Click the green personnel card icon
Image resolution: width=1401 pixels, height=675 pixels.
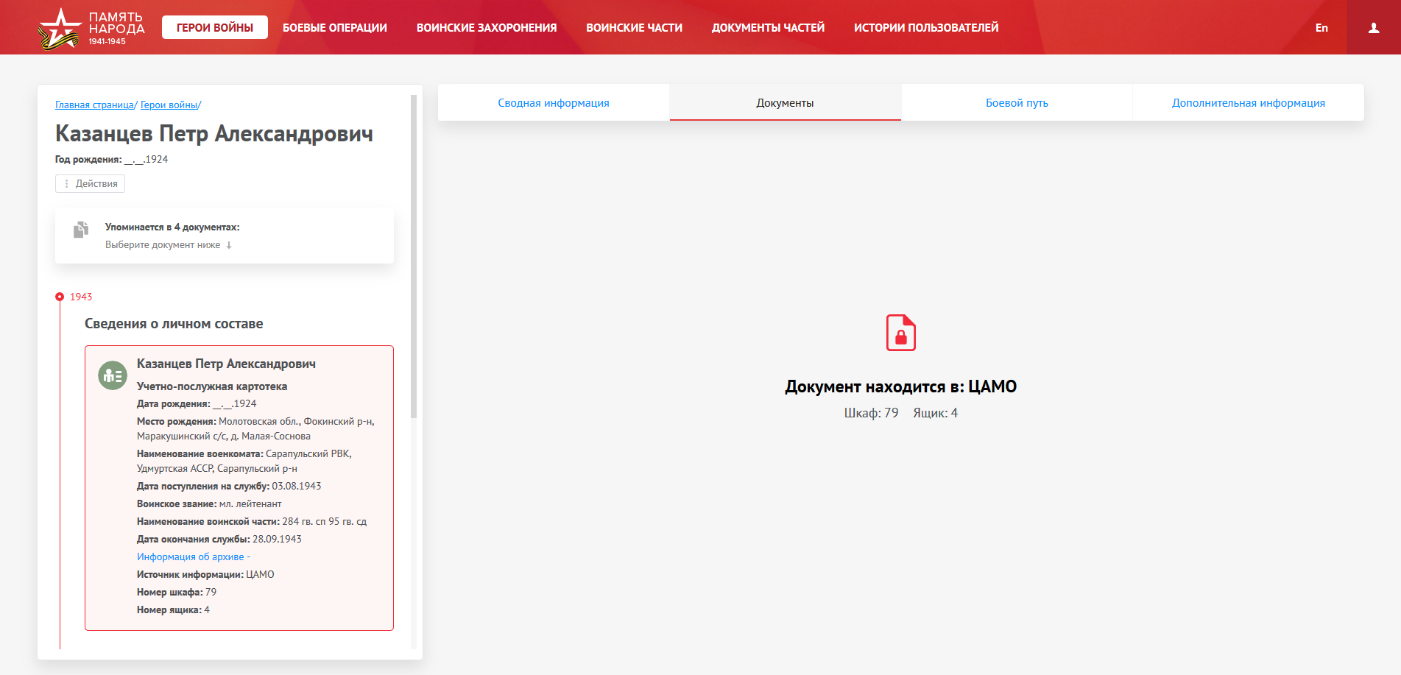point(113,375)
